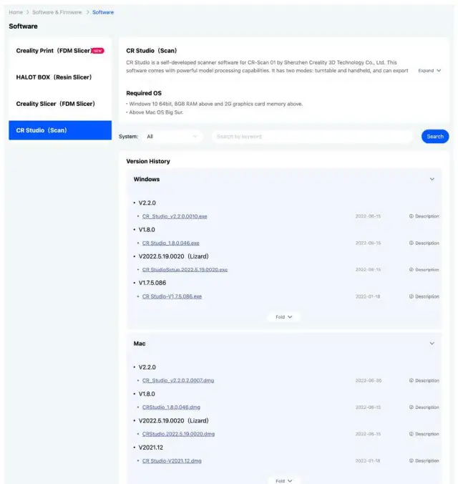458x484 pixels.
Task: Show Description for CR StudioSetup.2022.5.19.0020.exe
Action: tap(424, 270)
